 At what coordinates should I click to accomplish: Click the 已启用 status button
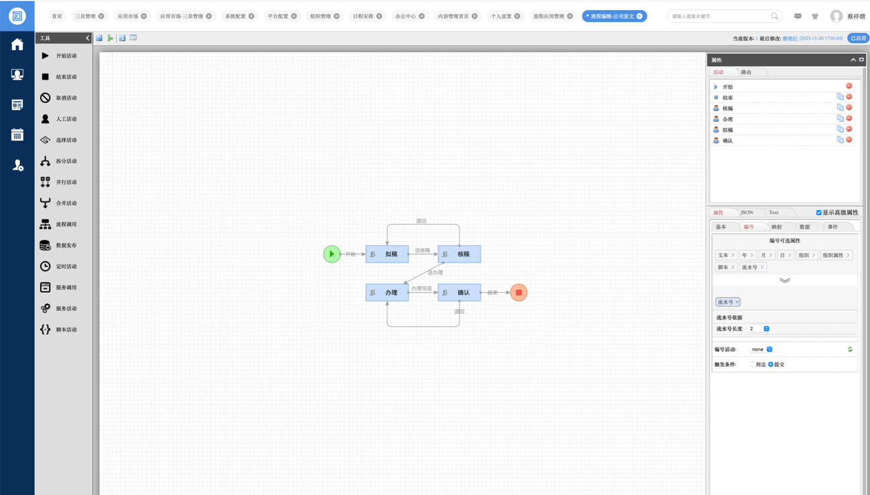tap(858, 38)
